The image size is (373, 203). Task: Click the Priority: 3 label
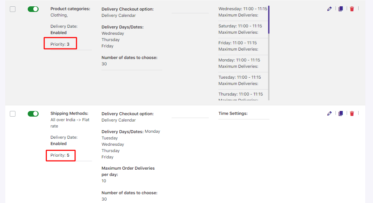(60, 44)
